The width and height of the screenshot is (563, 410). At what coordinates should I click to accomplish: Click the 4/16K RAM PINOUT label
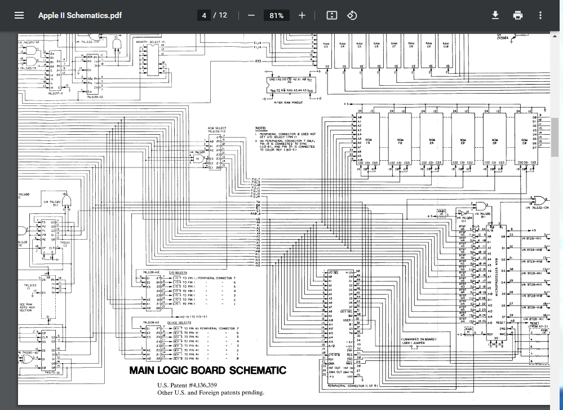[289, 103]
